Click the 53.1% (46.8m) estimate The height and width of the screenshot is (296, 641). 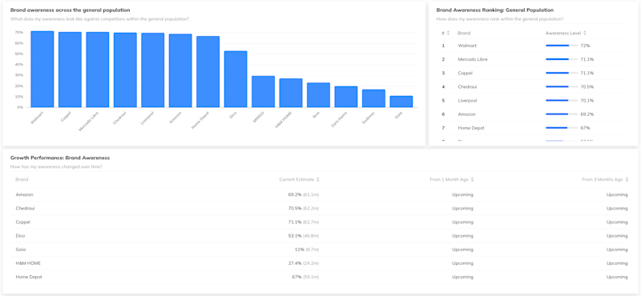tap(304, 236)
